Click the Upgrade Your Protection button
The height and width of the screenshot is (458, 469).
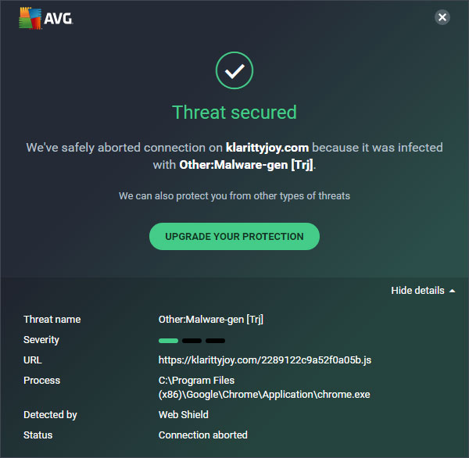coord(234,236)
